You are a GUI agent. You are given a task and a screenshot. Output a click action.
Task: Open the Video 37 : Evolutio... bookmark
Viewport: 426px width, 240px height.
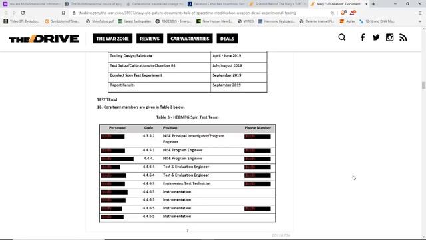pos(21,21)
